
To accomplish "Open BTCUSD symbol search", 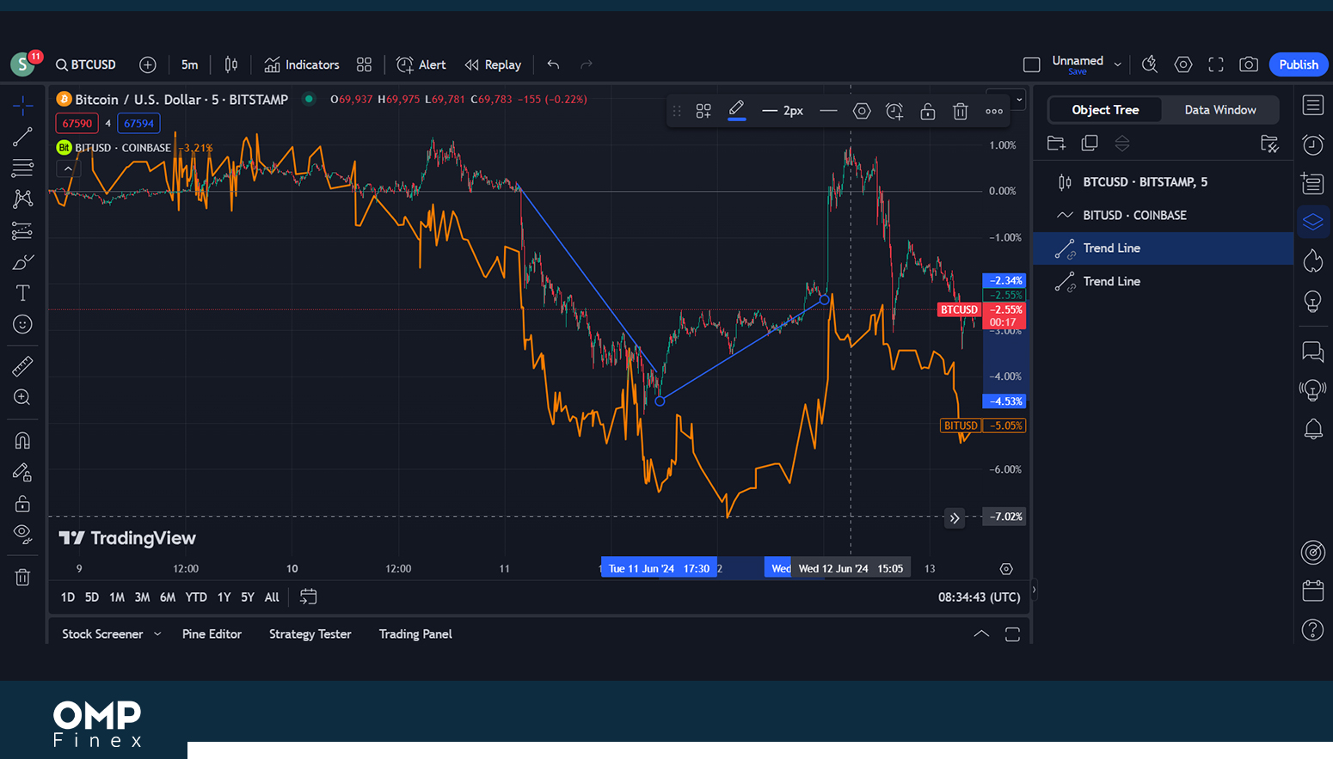I will coord(85,64).
